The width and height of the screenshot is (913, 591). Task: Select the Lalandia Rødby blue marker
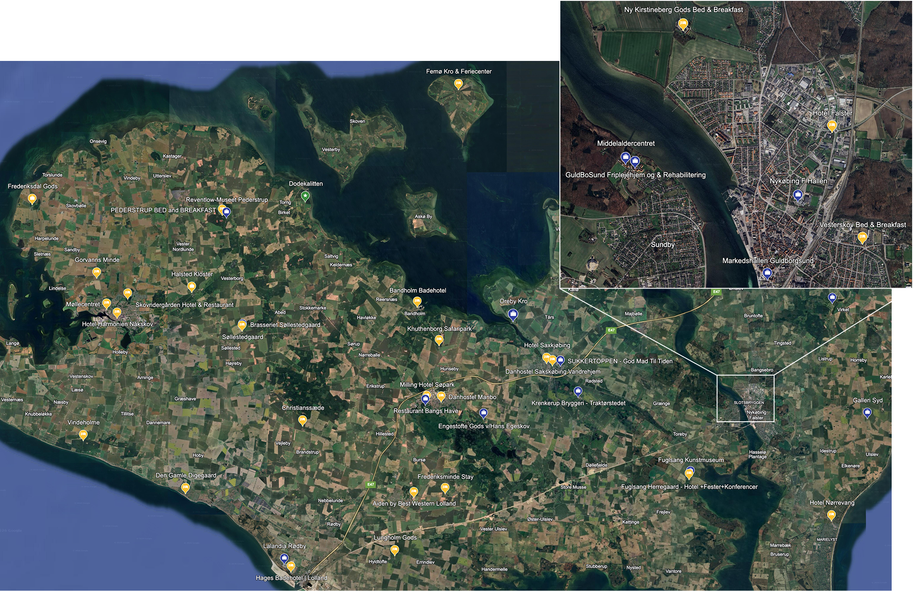click(x=284, y=558)
